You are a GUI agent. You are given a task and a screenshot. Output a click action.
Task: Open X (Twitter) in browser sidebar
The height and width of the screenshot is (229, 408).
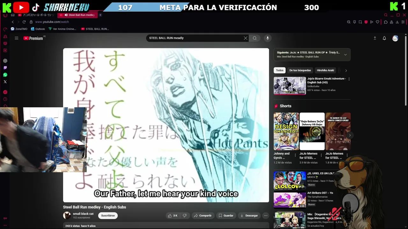(5, 82)
